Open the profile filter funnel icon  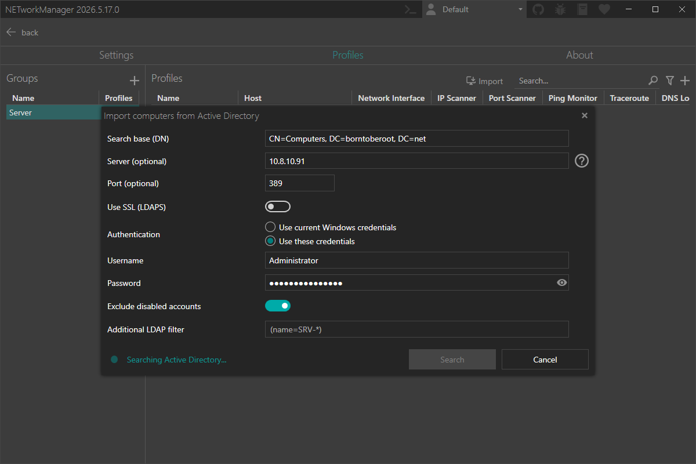coord(670,81)
